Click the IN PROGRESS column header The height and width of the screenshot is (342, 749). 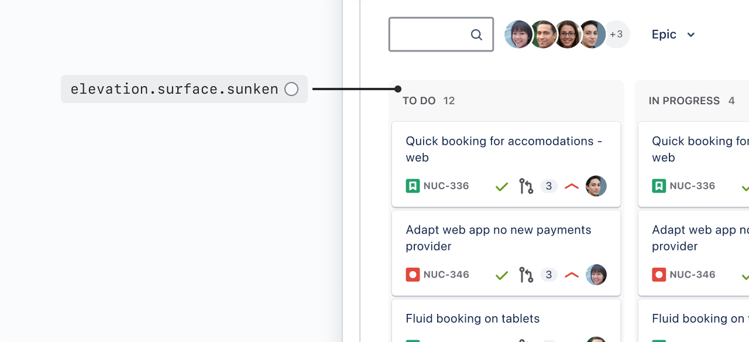point(684,101)
